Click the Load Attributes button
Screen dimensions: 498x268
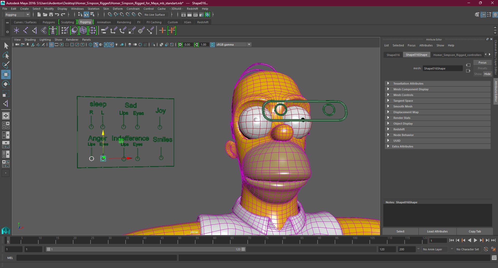(437, 231)
